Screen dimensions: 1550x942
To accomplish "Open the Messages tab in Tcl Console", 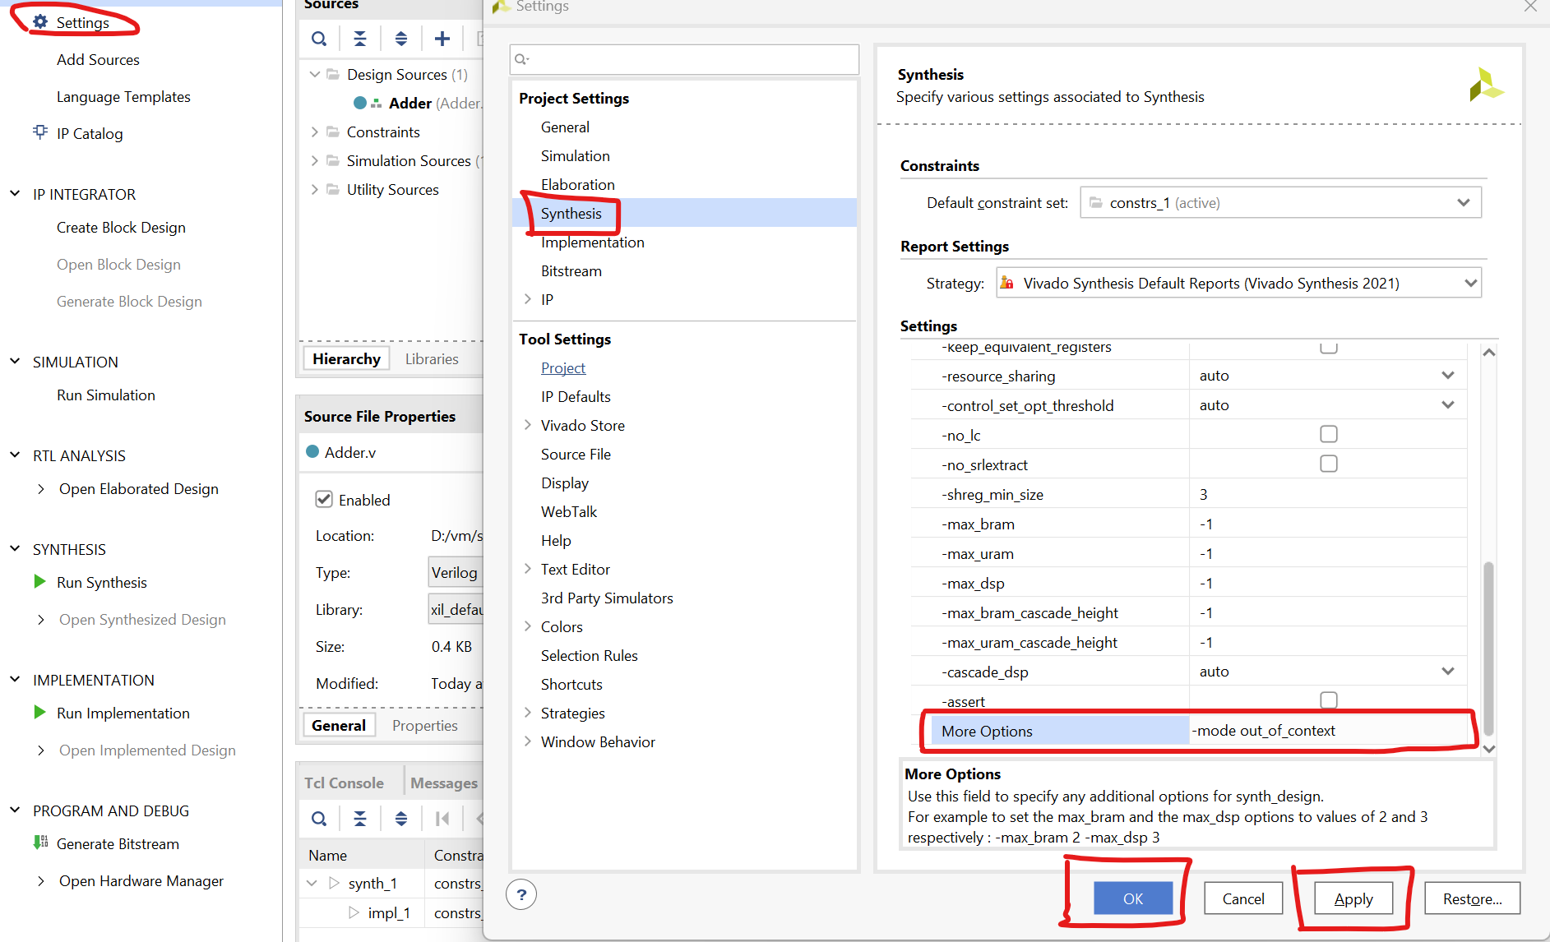I will click(x=444, y=783).
